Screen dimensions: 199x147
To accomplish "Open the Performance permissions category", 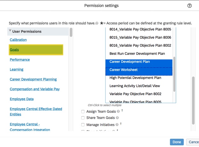I will 20,60.
